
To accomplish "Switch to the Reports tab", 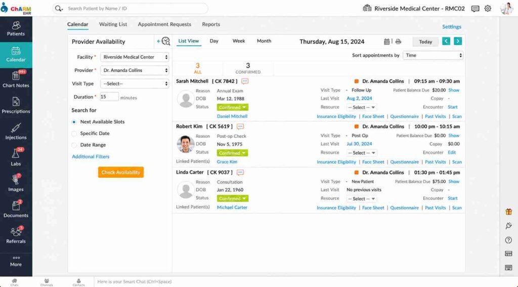I will click(211, 24).
